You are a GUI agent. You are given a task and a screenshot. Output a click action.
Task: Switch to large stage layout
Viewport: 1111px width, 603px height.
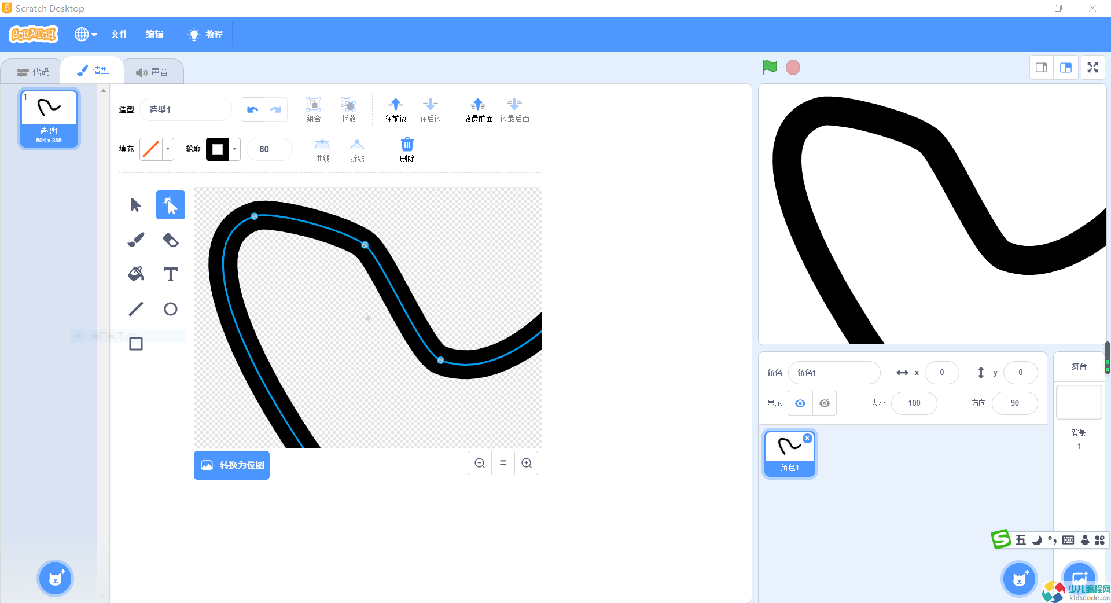click(x=1066, y=68)
